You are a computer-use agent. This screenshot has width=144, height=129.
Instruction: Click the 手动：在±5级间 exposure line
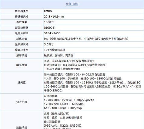69,61
